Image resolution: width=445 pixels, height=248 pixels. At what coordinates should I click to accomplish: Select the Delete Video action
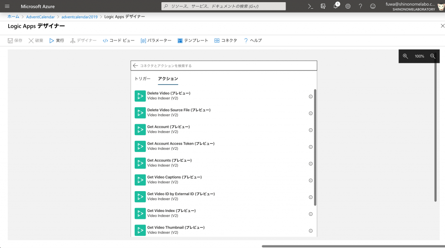[224, 96]
